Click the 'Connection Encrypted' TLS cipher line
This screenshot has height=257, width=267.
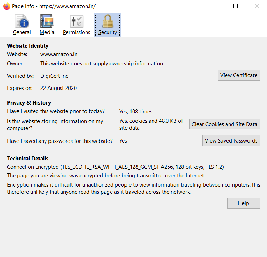115,167
